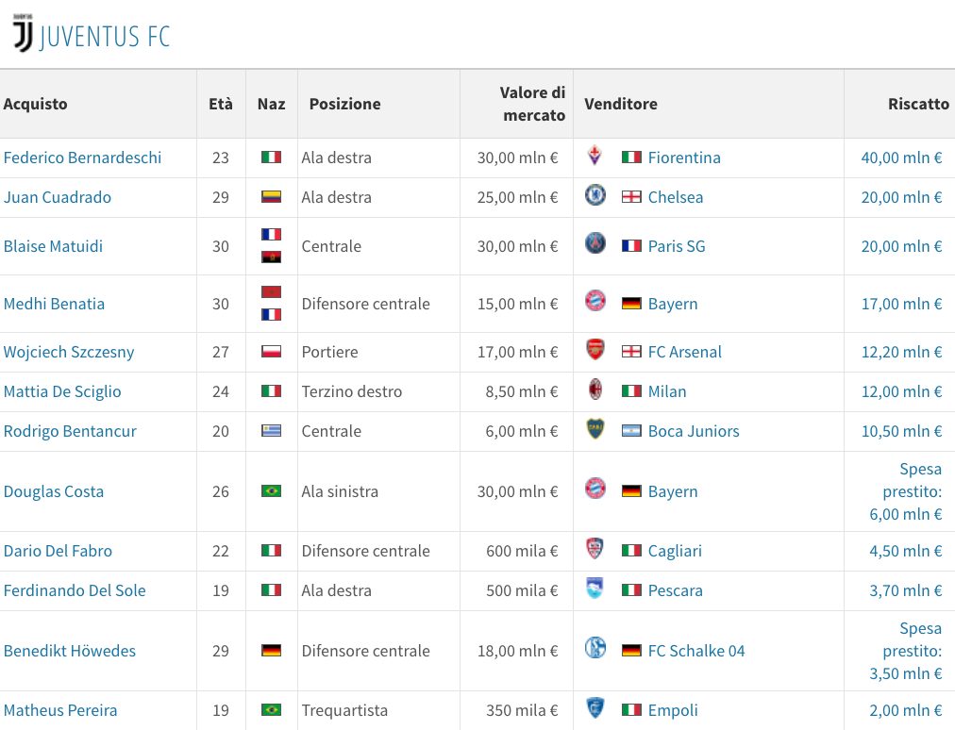This screenshot has height=730, width=955.
Task: Click the FC Arsenal club crest
Action: [x=595, y=350]
